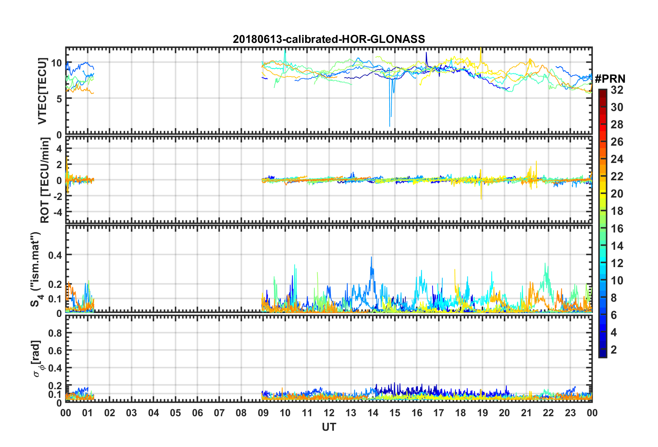Click the σφ[rad] y-axis label
Viewport: 658px width, 447px height.
(37, 359)
